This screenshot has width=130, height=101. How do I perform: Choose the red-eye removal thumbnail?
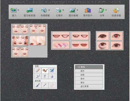click(116, 36)
